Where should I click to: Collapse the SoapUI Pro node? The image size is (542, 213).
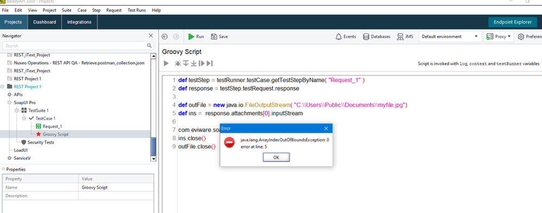tap(10, 102)
